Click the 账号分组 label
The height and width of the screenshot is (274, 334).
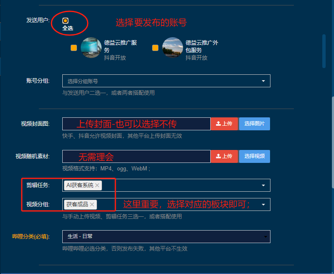coord(38,81)
